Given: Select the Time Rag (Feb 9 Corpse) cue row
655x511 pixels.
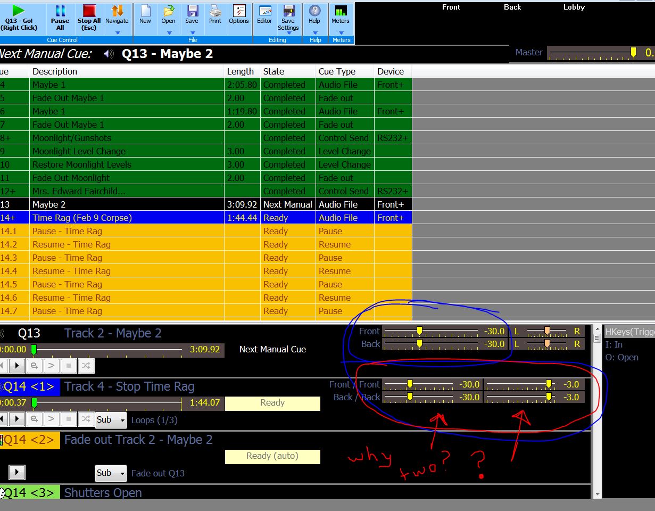Looking at the screenshot, I should tap(82, 218).
